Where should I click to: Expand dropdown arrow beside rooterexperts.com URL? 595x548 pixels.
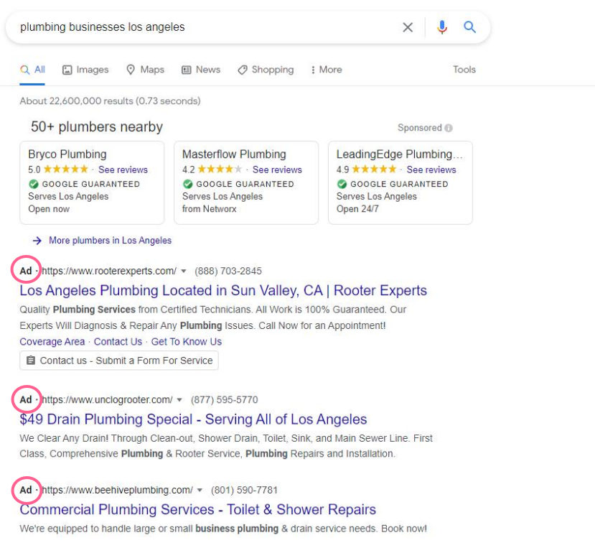pyautogui.click(x=184, y=271)
